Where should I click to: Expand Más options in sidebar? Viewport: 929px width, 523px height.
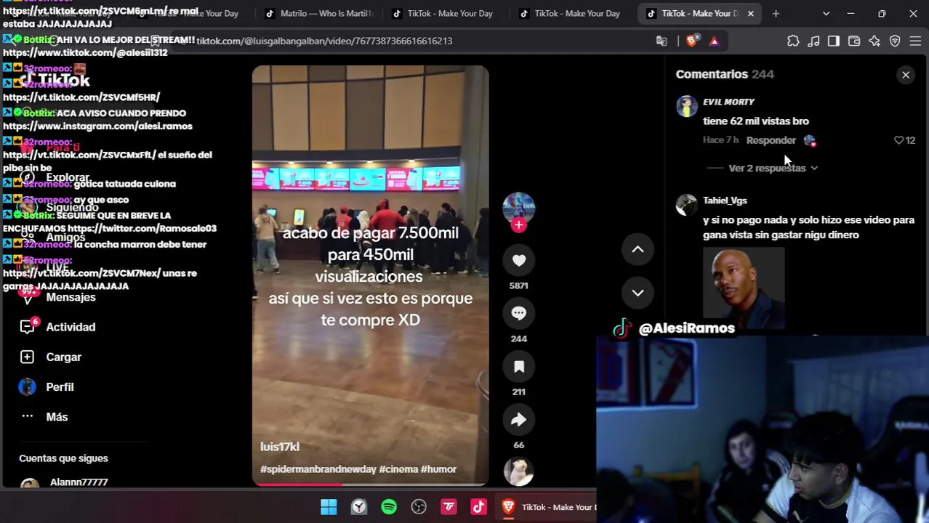[57, 417]
